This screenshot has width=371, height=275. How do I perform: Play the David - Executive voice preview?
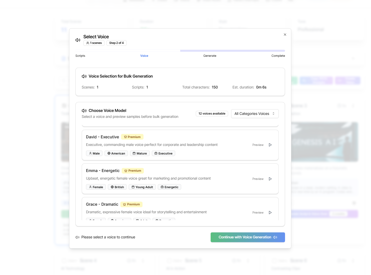coord(270,145)
